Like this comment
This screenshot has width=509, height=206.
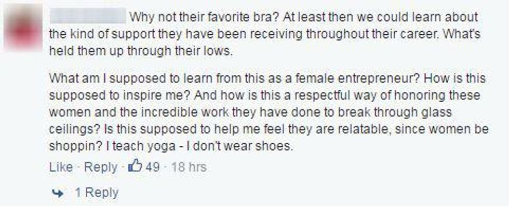pos(61,167)
